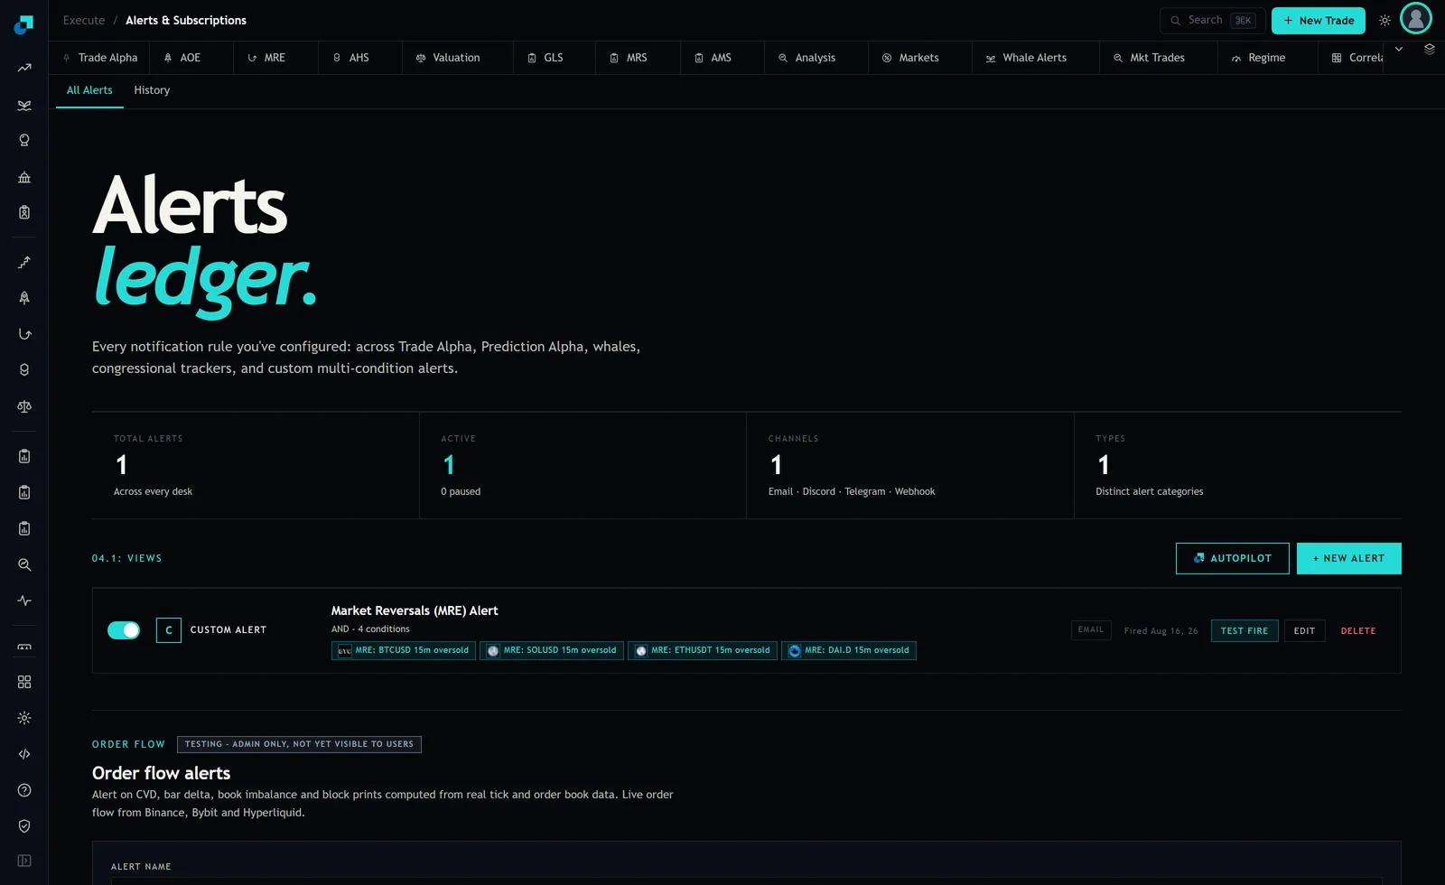Switch to the History tab
The height and width of the screenshot is (885, 1445).
point(152,90)
